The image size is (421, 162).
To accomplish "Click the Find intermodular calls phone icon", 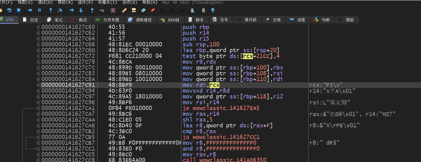I will click(x=193, y=10).
